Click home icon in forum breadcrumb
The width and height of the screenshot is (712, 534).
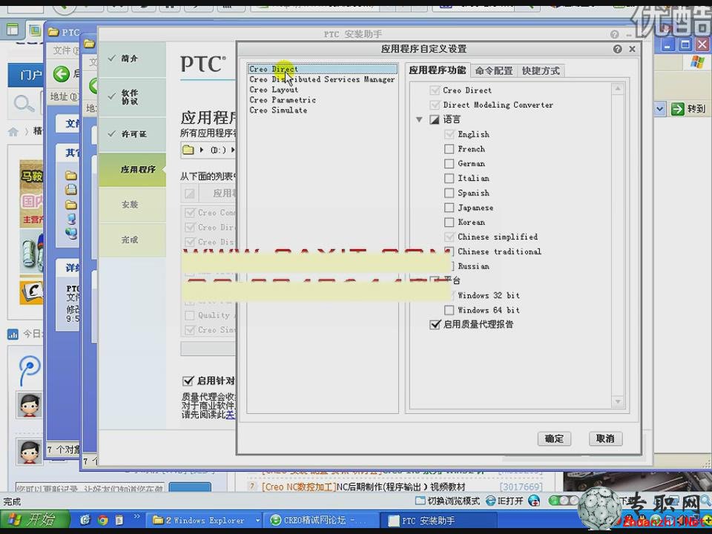13,132
